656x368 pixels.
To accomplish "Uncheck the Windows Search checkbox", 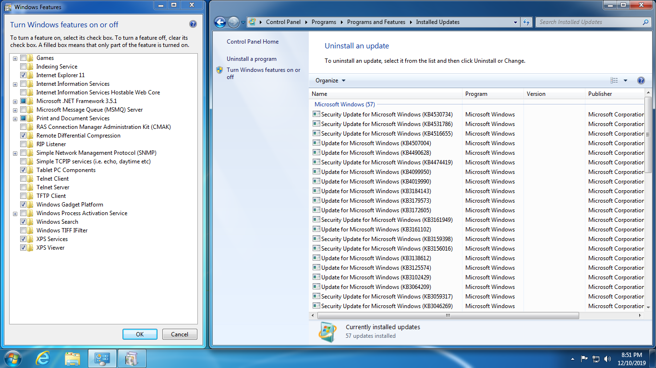I will click(24, 222).
